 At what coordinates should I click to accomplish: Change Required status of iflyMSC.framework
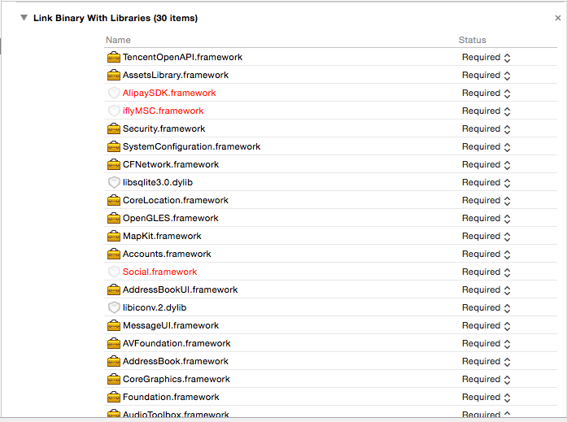(x=486, y=111)
